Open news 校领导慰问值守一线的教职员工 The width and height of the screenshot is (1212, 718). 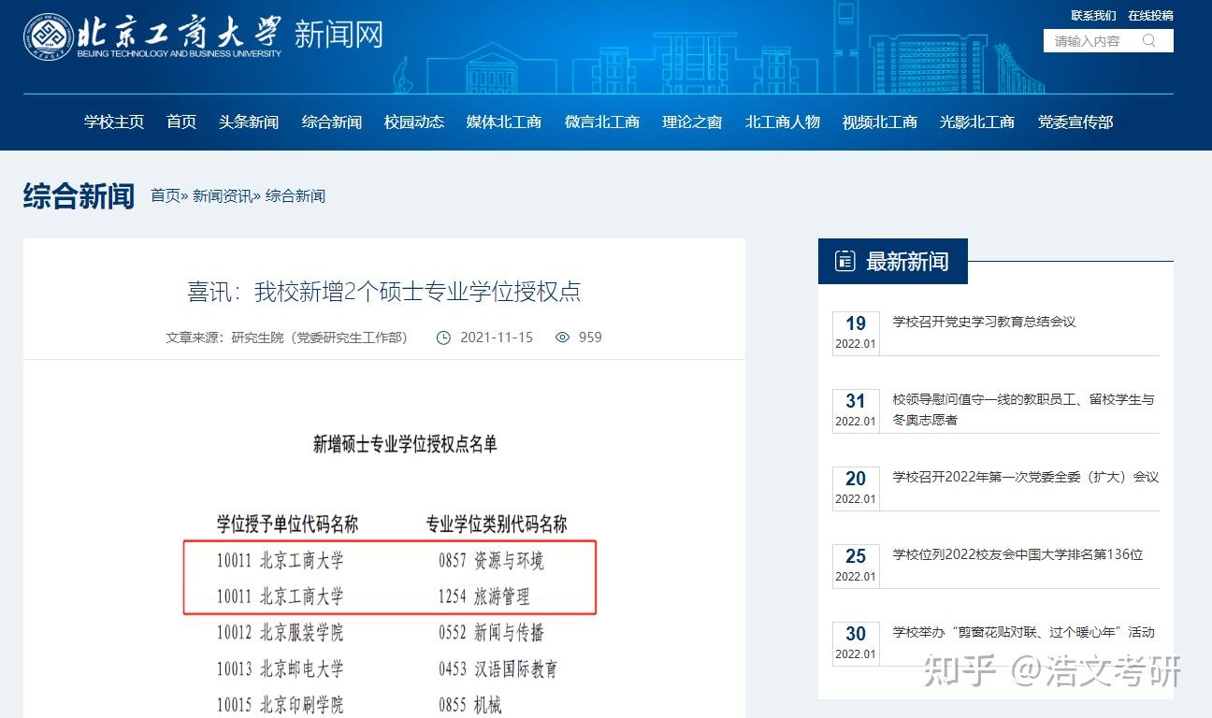1023,409
